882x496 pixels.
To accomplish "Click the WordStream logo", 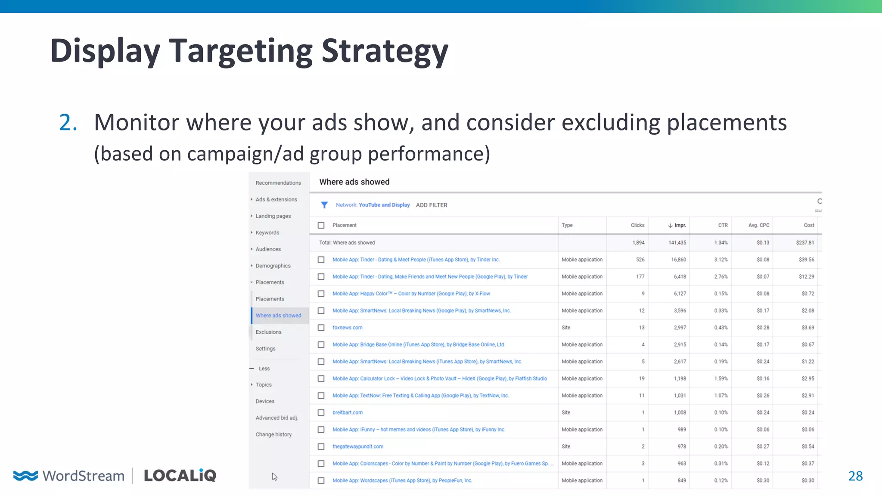I will tap(69, 476).
